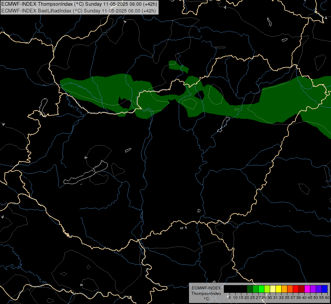Click the bright green 27-29 legend swatch

pos(261,289)
